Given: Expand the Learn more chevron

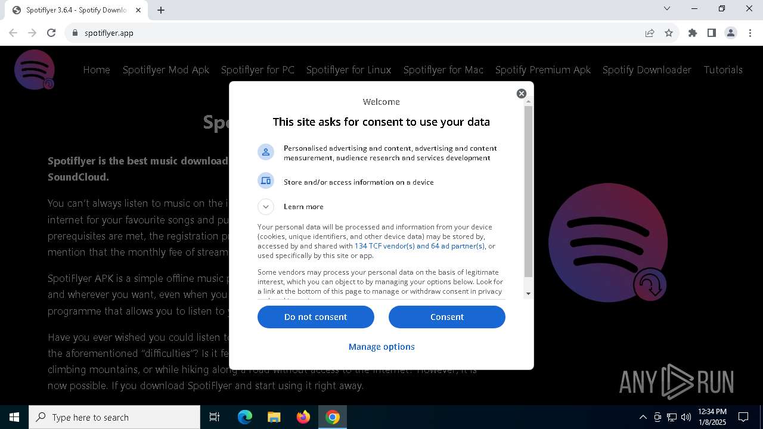Looking at the screenshot, I should click(x=266, y=207).
